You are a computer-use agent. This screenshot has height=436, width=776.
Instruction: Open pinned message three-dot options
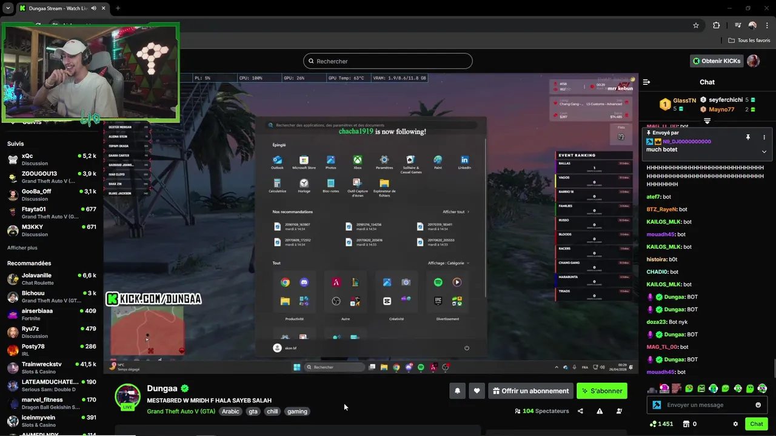click(x=764, y=137)
